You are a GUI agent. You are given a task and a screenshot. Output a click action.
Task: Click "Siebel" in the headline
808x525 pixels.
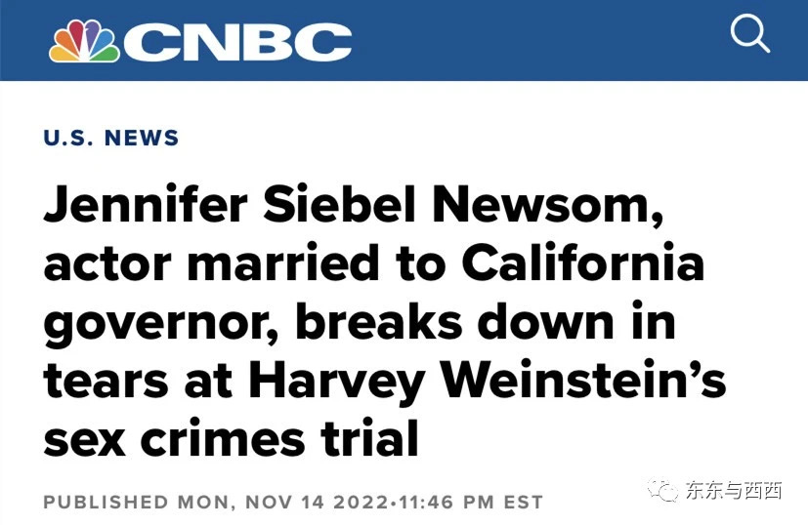pyautogui.click(x=339, y=205)
